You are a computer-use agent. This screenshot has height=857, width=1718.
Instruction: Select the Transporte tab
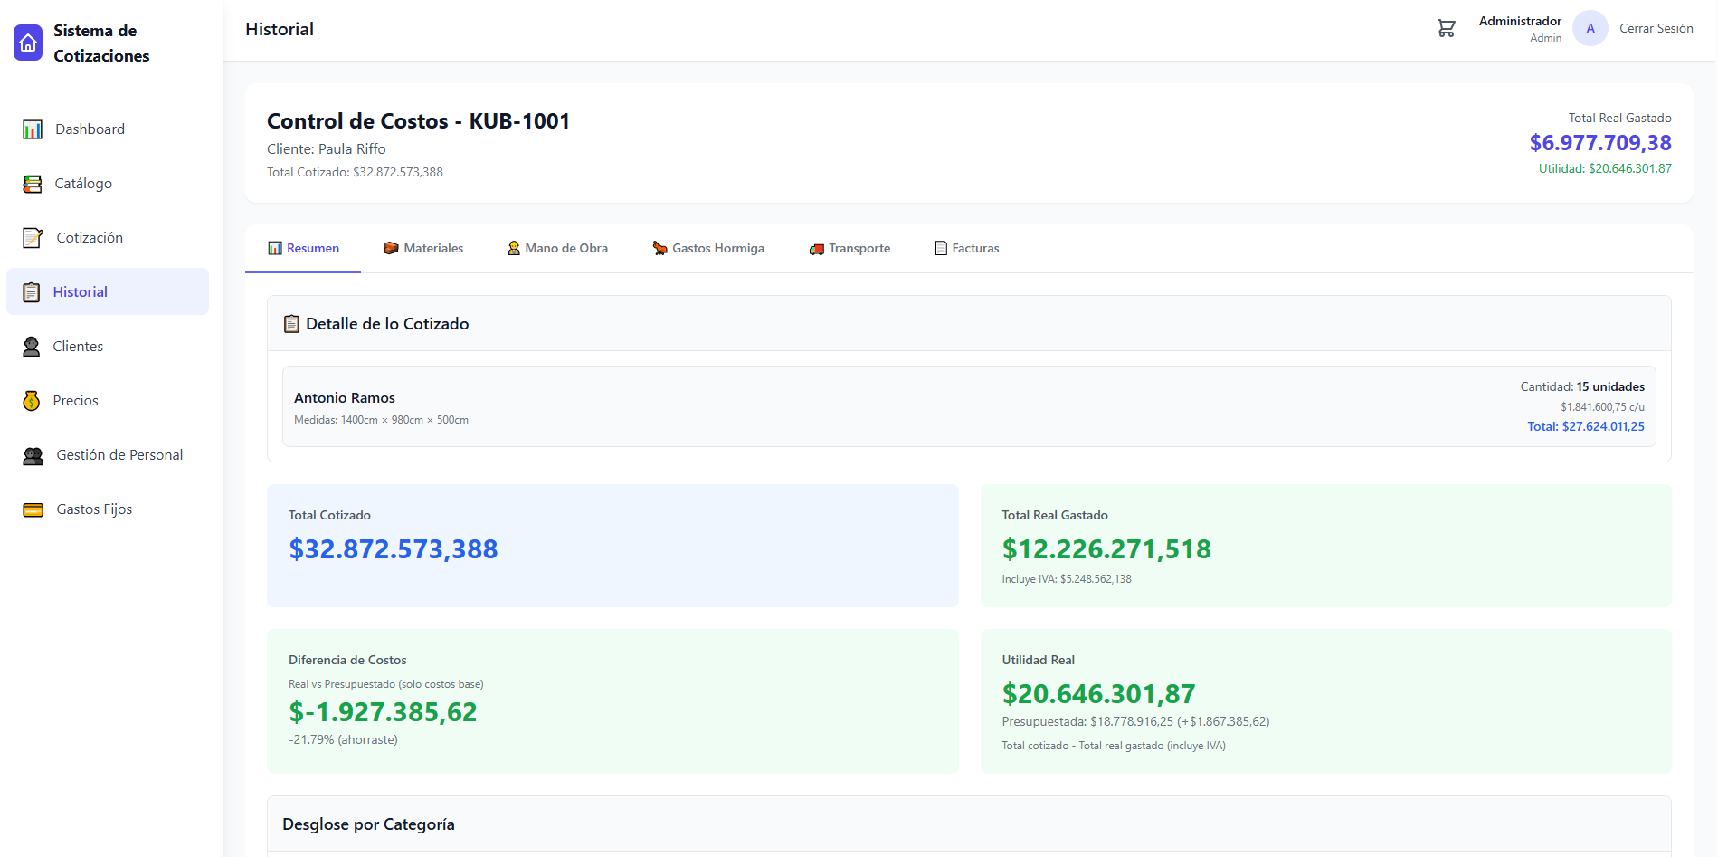pos(850,248)
